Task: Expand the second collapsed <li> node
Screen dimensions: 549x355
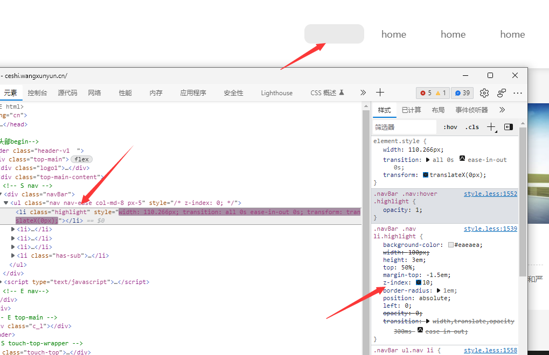Action: pos(13,238)
